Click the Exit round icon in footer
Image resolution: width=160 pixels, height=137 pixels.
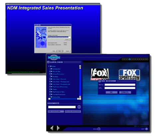point(147,129)
